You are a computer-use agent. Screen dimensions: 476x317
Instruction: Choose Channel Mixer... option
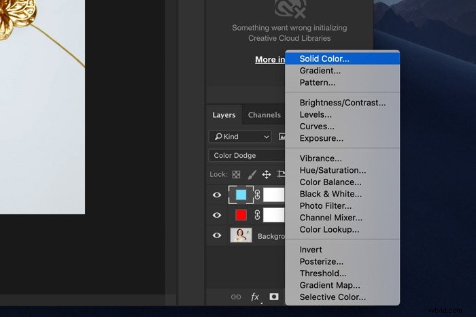pos(343,218)
